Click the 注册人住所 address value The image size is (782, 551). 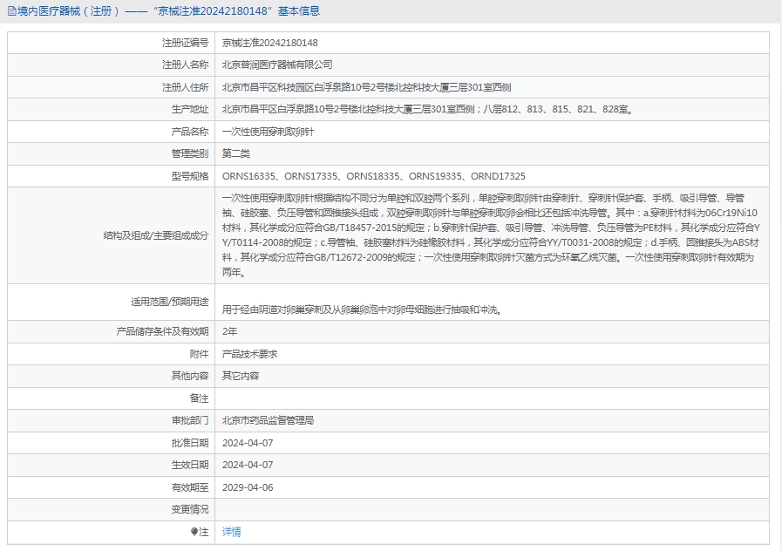click(x=366, y=87)
